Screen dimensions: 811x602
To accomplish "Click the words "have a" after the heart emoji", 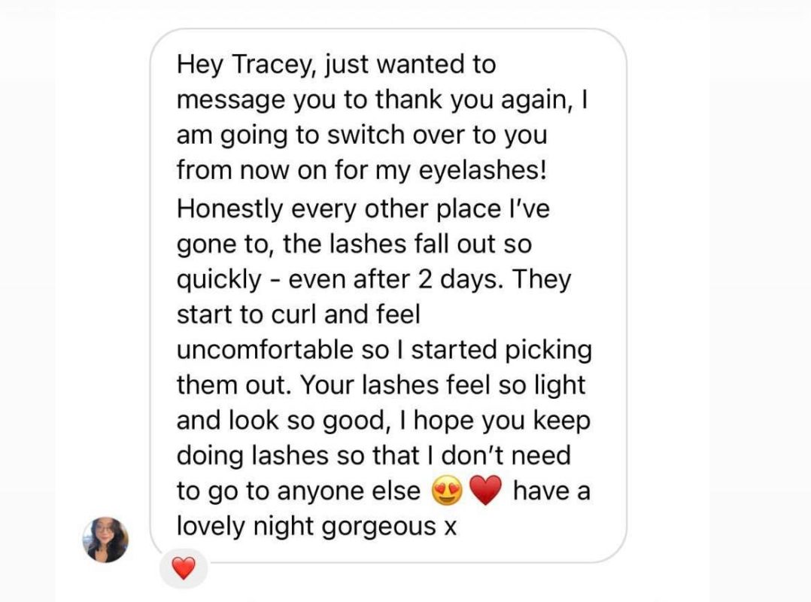I will [551, 491].
